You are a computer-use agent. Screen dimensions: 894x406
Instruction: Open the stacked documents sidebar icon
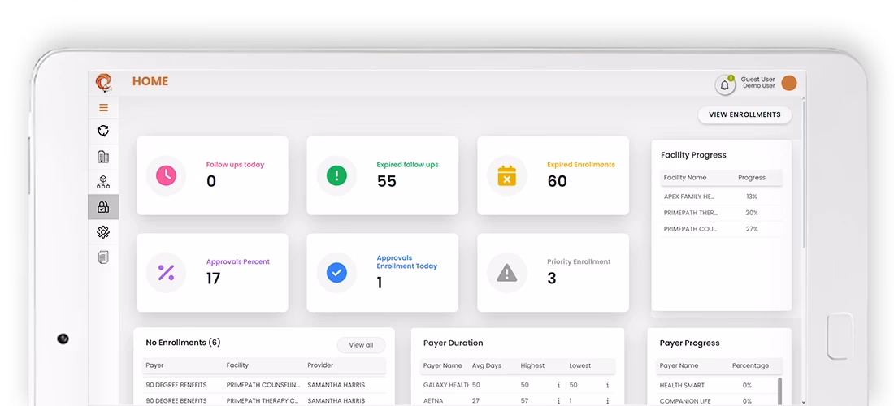pos(103,257)
